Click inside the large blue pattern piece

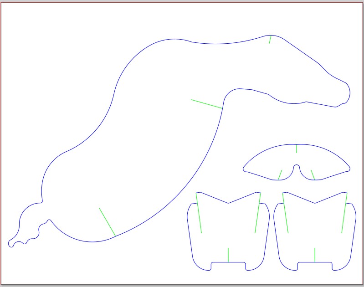150,137
